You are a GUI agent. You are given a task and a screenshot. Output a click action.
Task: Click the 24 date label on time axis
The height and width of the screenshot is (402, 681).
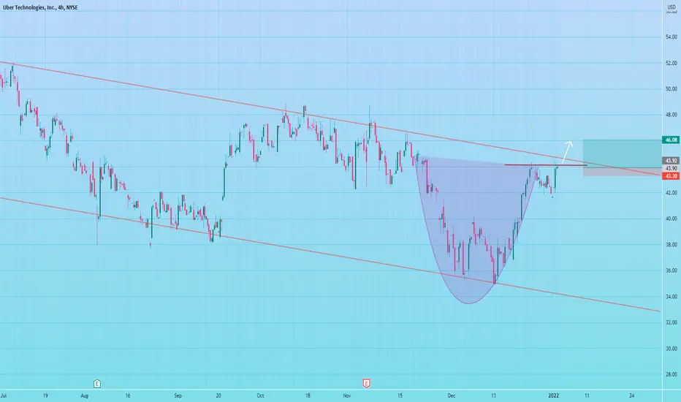click(x=632, y=396)
